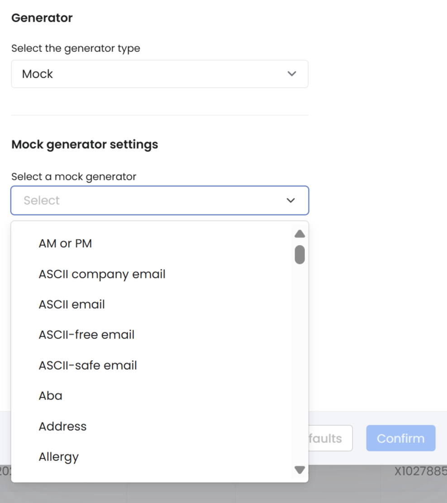Click the 'Select a mock generator' label
This screenshot has width=447, height=503.
tap(74, 177)
